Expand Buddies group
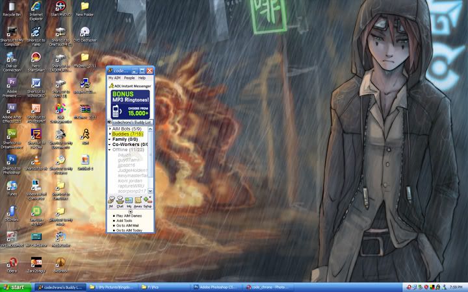Screen dimensions: 468x292 click(x=110, y=134)
